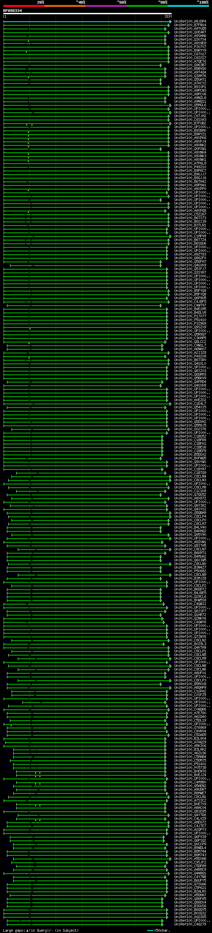The image size is (212, 933).
Task: Select hit label UniRef100_B5DG02
Action: coord(190,455)
